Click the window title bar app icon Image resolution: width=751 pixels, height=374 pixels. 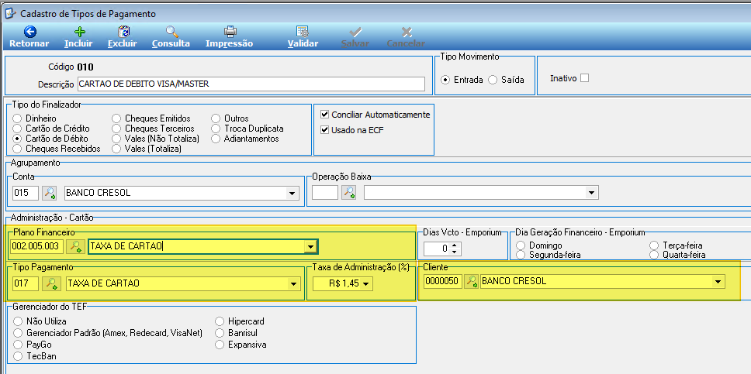[9, 13]
